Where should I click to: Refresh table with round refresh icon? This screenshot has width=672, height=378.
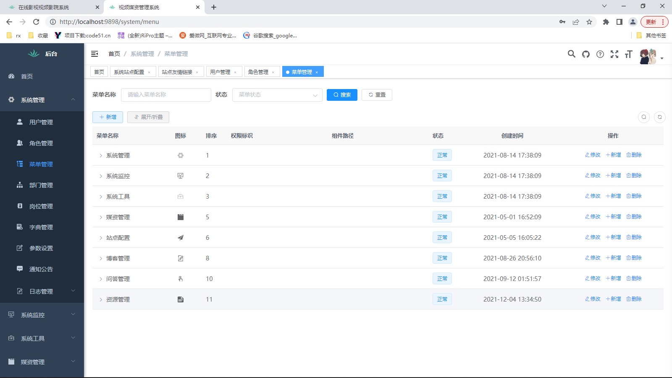pyautogui.click(x=660, y=117)
